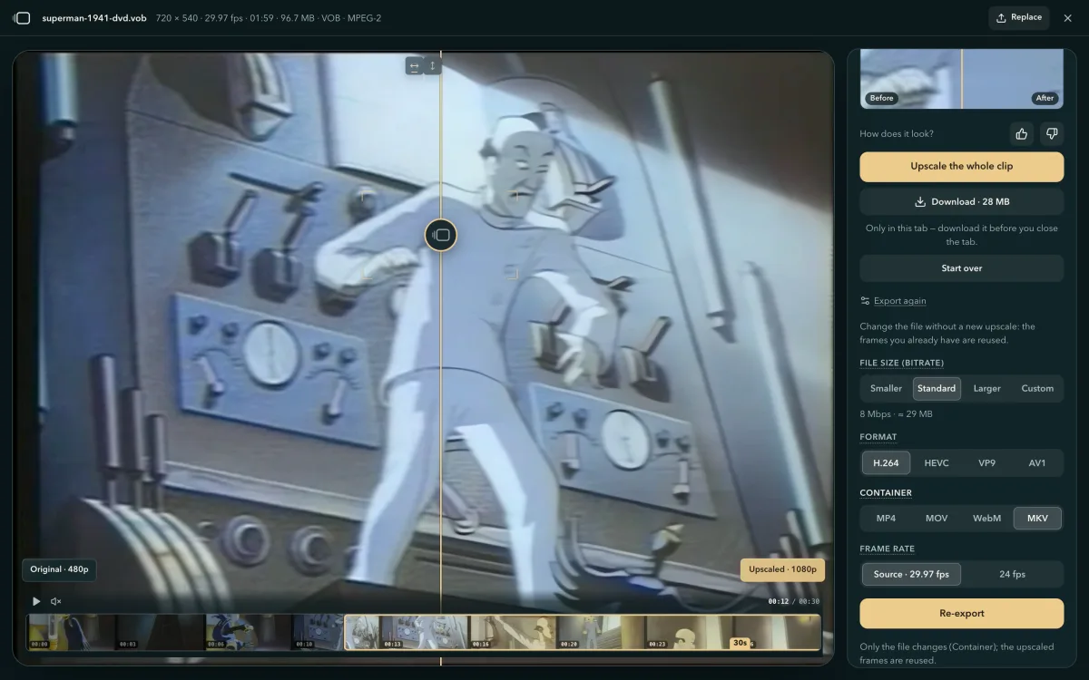Image resolution: width=1089 pixels, height=680 pixels.
Task: Click Start over button
Action: (962, 268)
